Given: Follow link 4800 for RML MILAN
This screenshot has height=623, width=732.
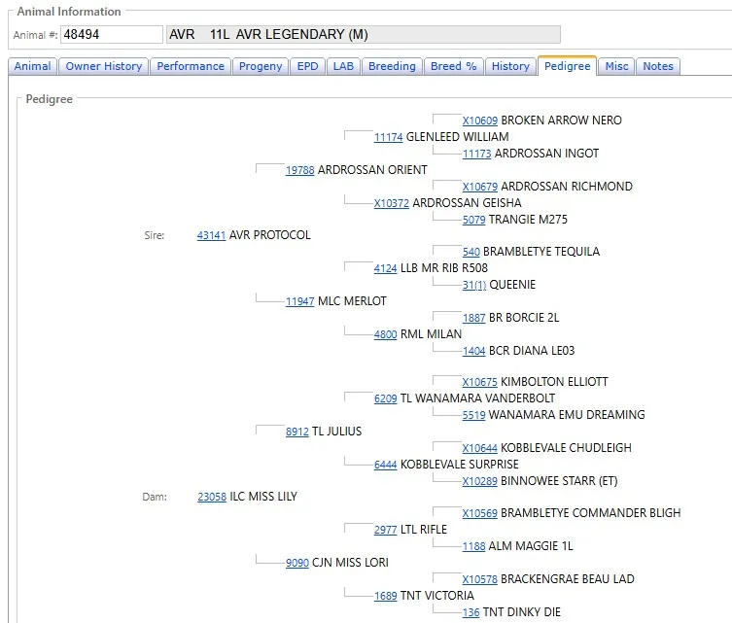Looking at the screenshot, I should 385,334.
